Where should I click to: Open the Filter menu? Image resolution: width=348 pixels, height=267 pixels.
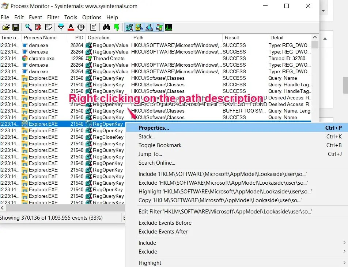pyautogui.click(x=53, y=17)
